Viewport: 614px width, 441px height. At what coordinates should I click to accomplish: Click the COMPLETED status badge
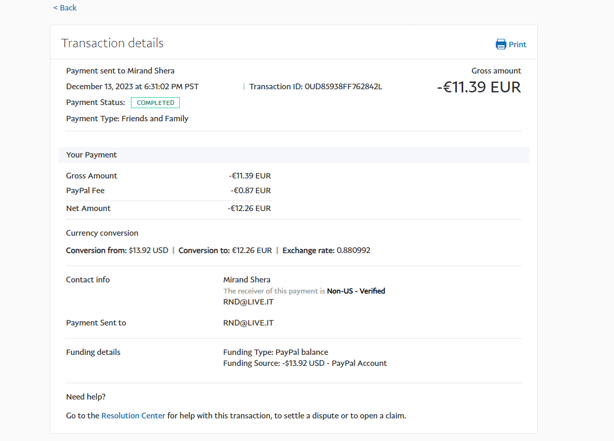[x=155, y=103]
